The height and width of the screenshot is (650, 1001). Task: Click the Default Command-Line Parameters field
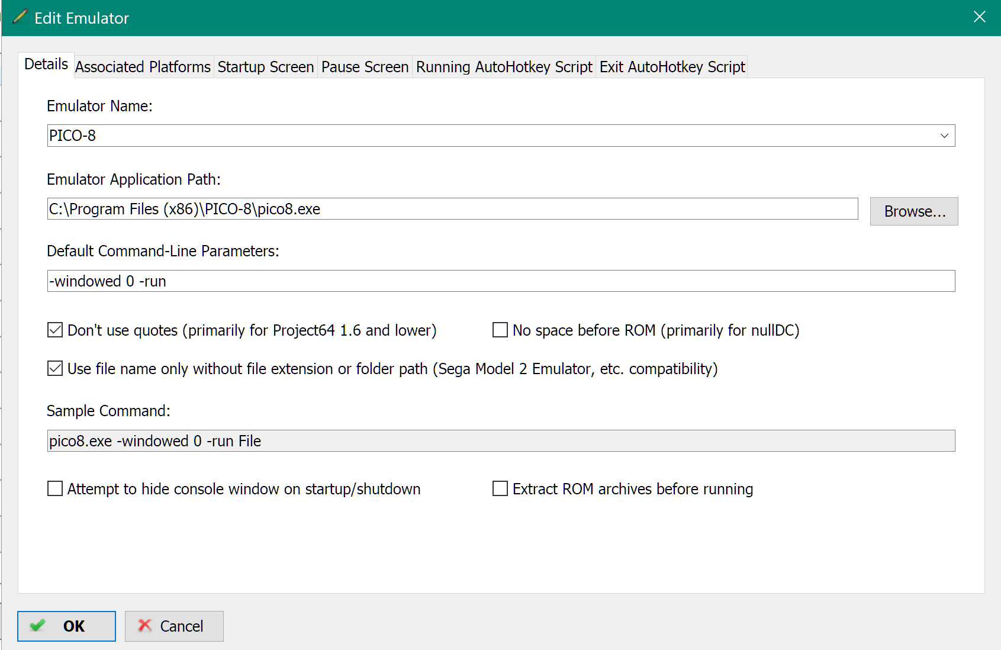tap(501, 281)
